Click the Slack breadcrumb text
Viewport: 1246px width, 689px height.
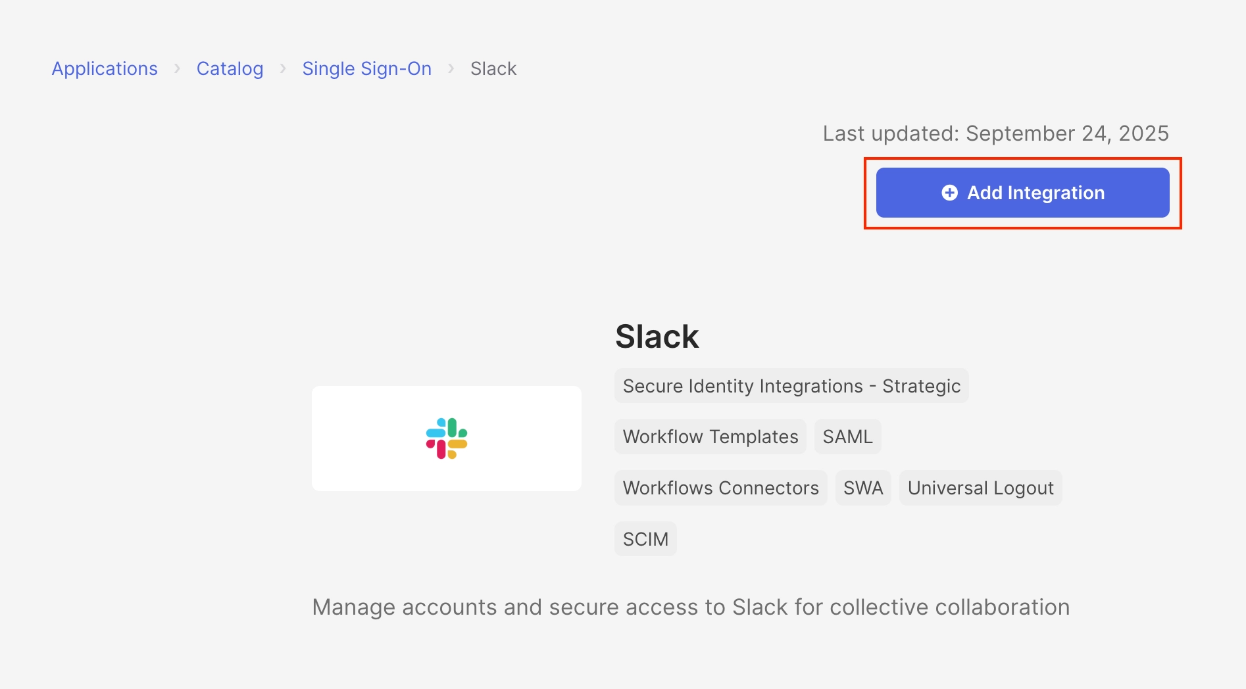[x=493, y=68]
